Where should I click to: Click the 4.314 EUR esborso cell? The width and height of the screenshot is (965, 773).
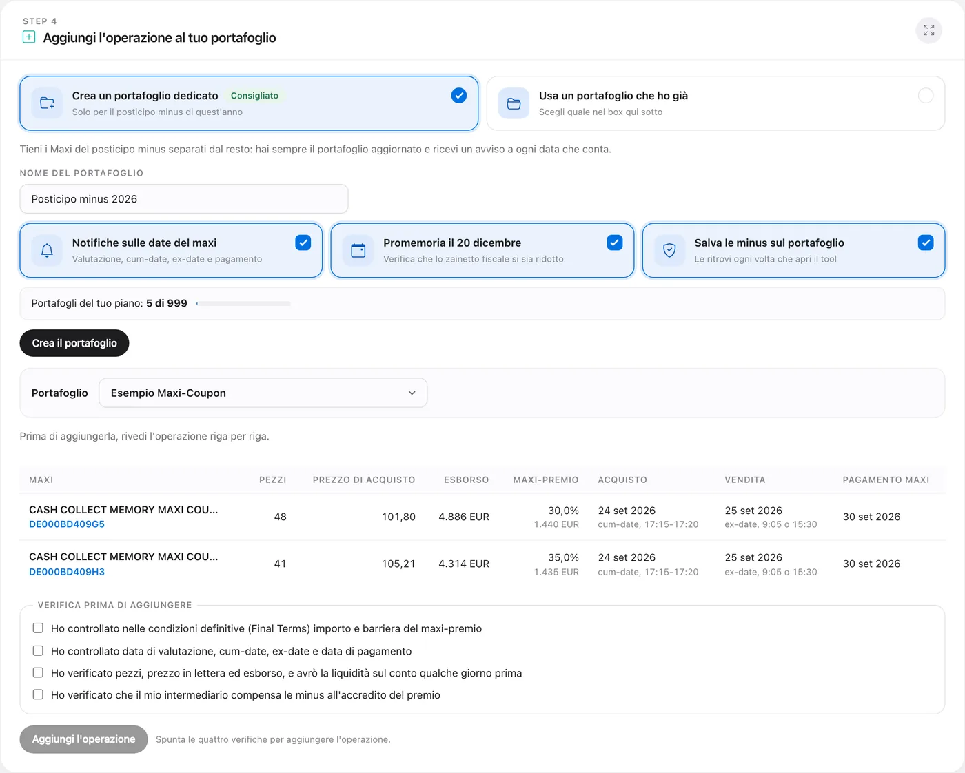coord(464,564)
